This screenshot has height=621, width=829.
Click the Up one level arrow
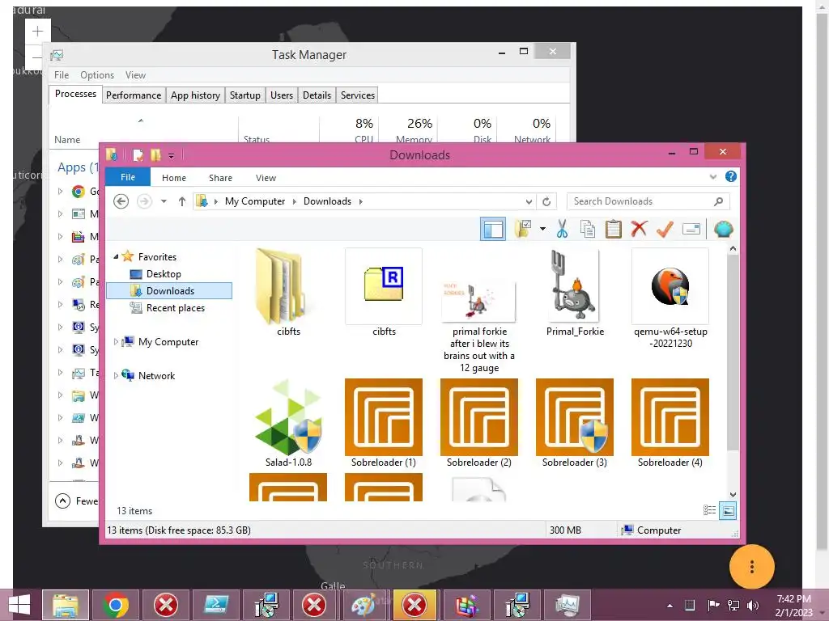coord(182,201)
